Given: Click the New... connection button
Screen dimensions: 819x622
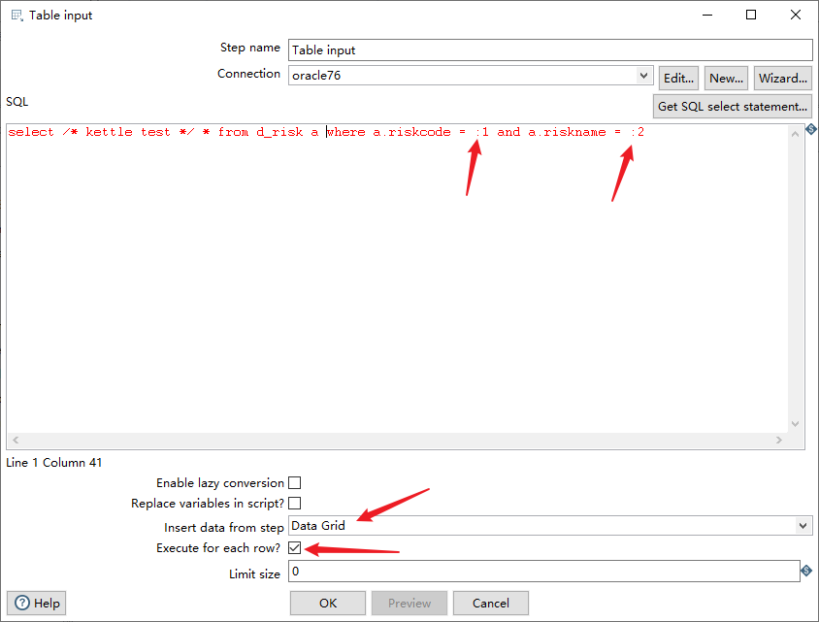Looking at the screenshot, I should pyautogui.click(x=726, y=79).
